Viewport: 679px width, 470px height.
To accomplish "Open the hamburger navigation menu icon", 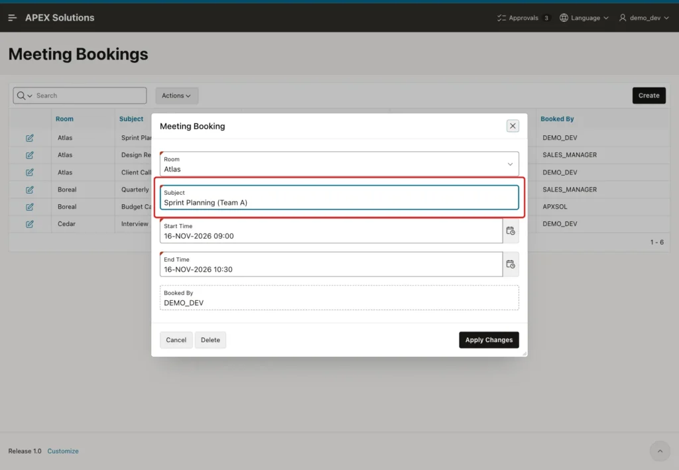I will (12, 18).
